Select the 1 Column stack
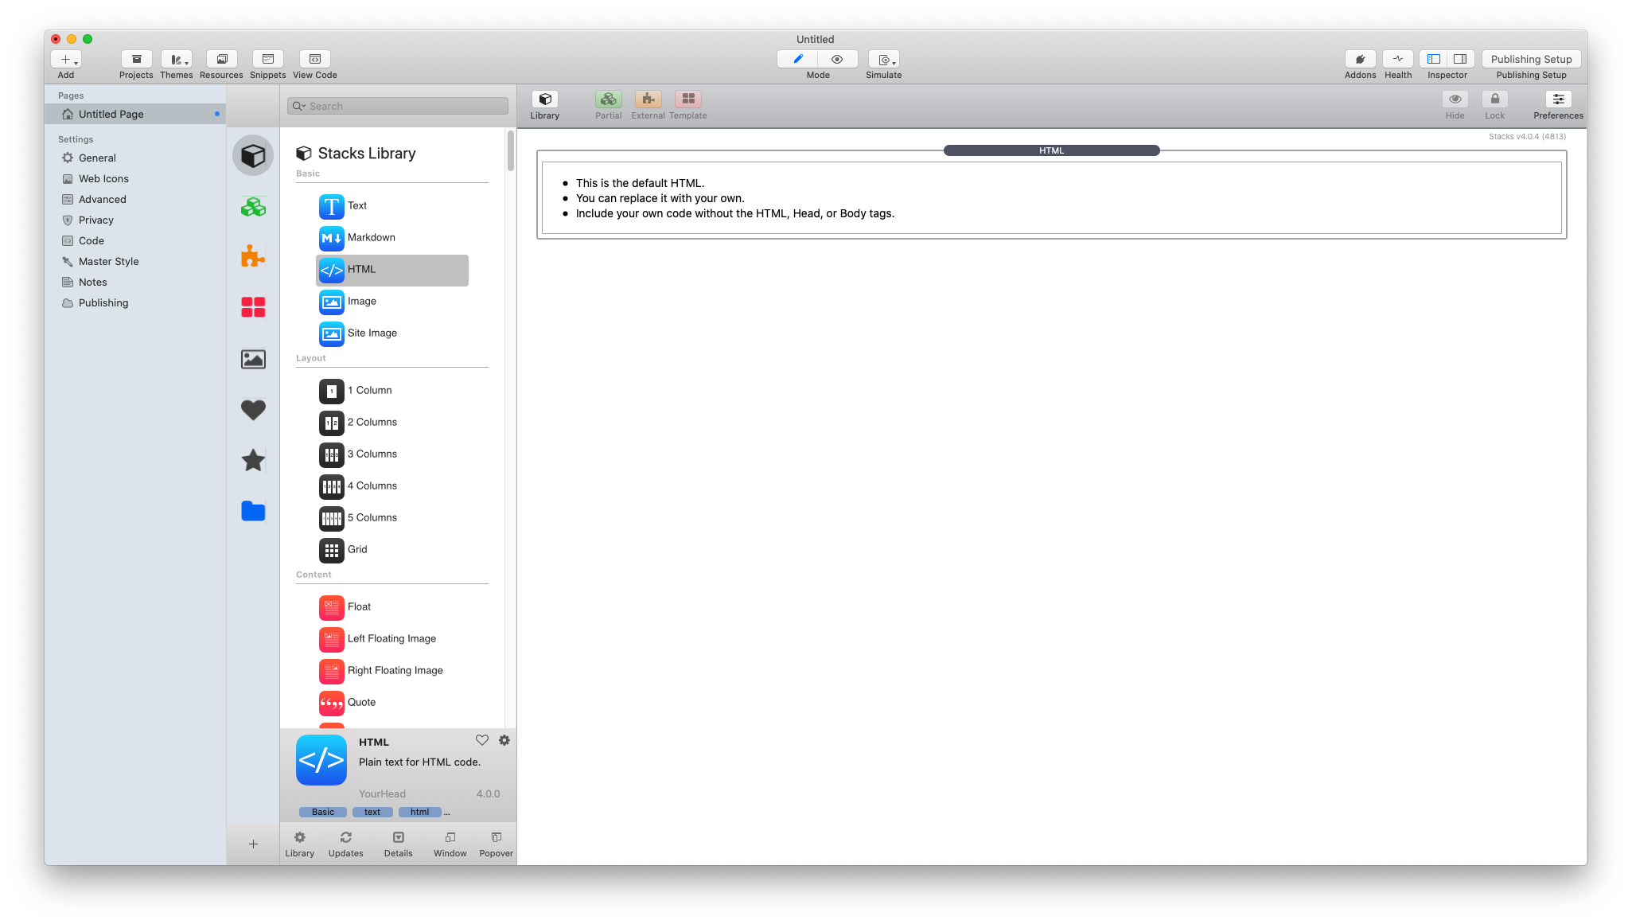 [x=392, y=391]
